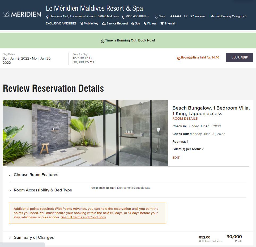Click the phone handset icon
The height and width of the screenshot is (247, 256).
(123, 17)
